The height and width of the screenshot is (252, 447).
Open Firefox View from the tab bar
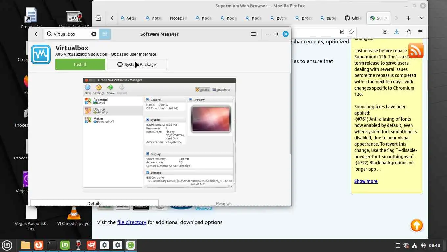click(x=98, y=18)
